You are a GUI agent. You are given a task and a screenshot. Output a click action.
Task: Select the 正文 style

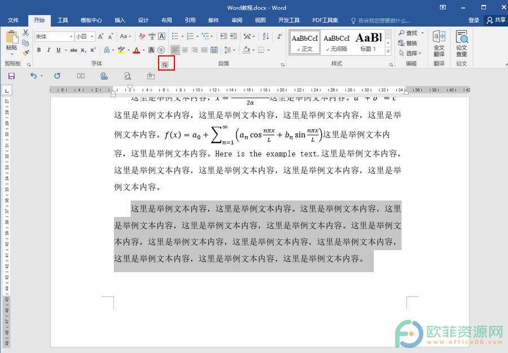click(305, 42)
